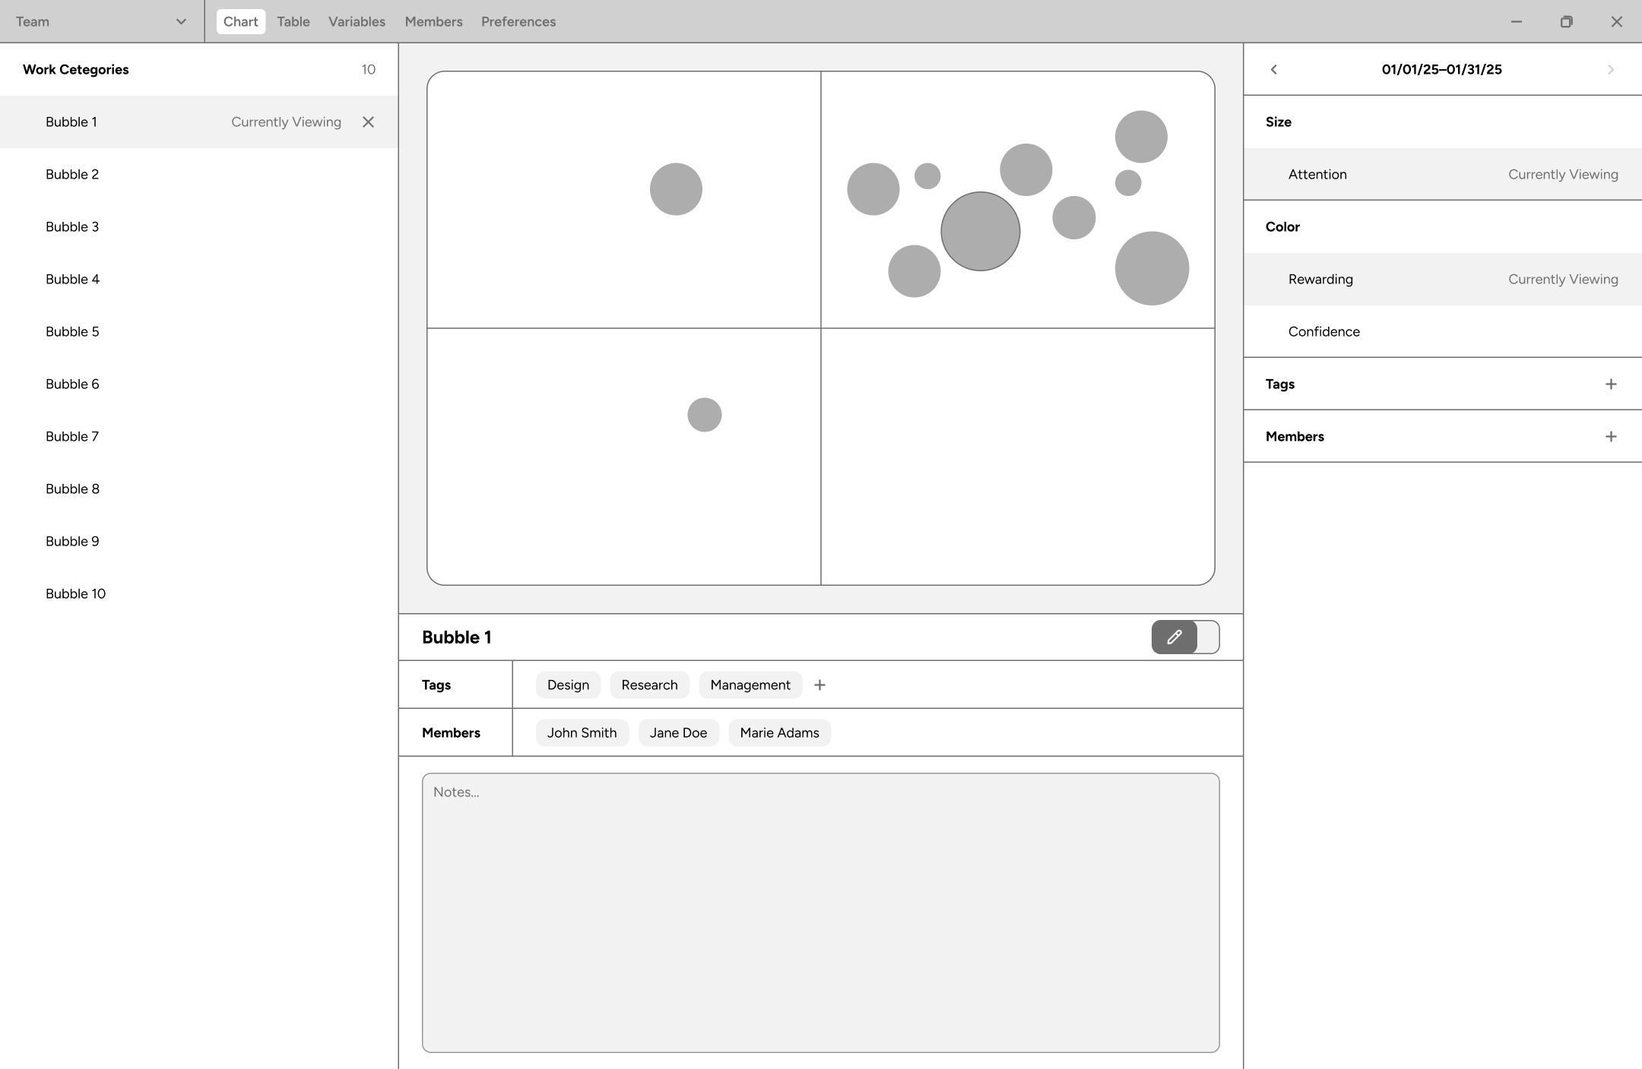Click the Research tag chip
The height and width of the screenshot is (1069, 1642).
[x=649, y=685]
